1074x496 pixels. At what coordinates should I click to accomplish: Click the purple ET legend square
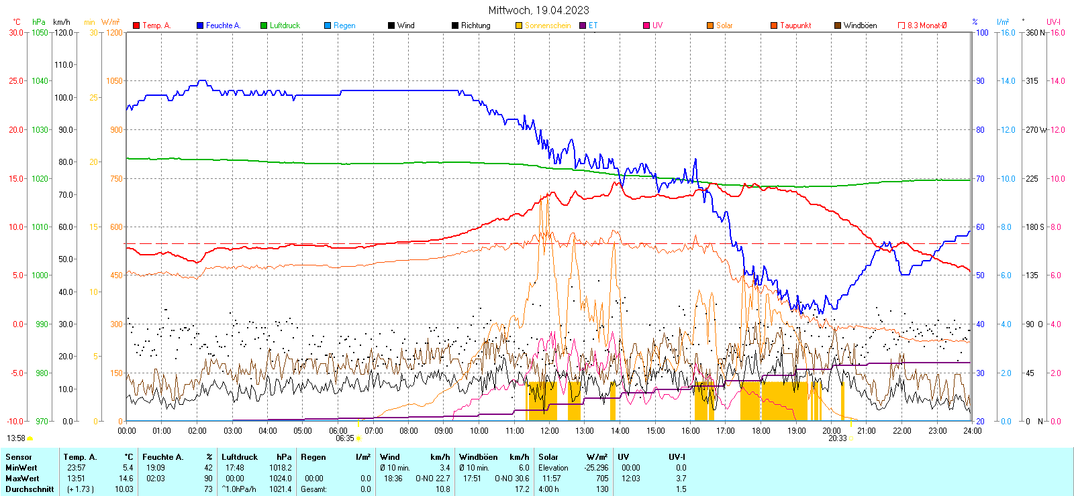[x=583, y=25]
